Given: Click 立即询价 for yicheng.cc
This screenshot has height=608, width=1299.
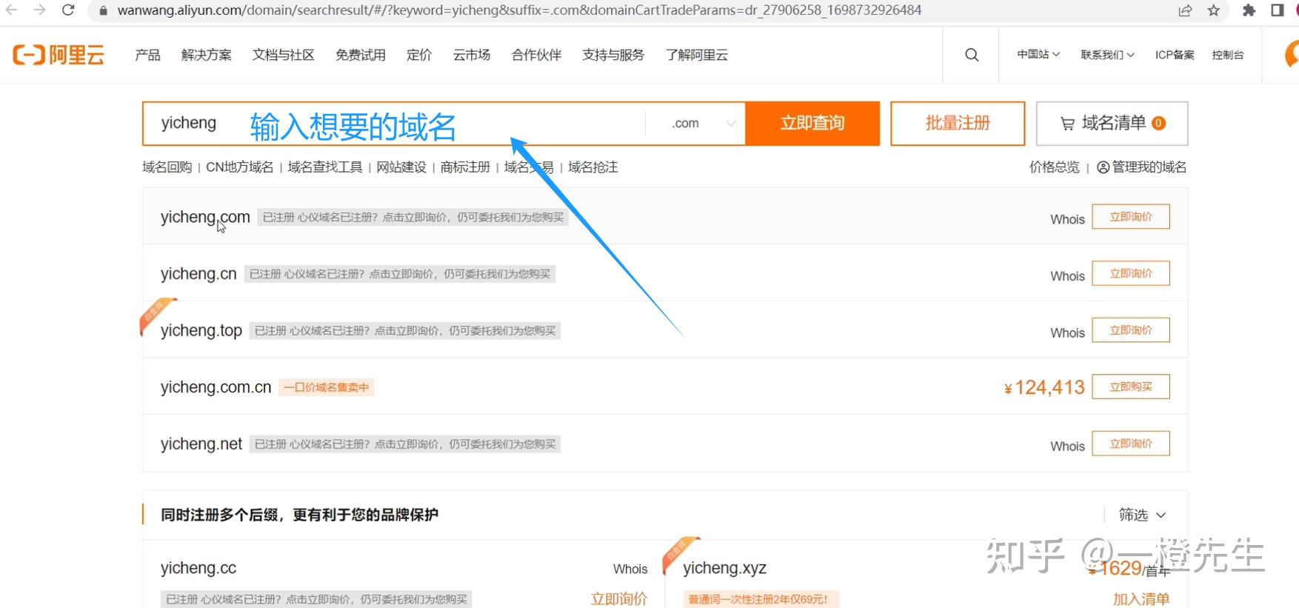Looking at the screenshot, I should (619, 599).
